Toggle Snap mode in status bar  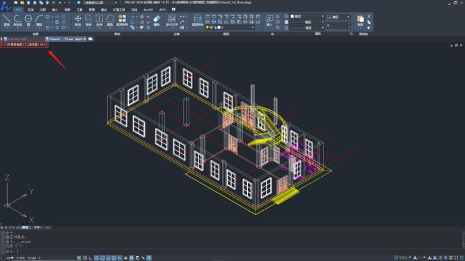coord(79,258)
